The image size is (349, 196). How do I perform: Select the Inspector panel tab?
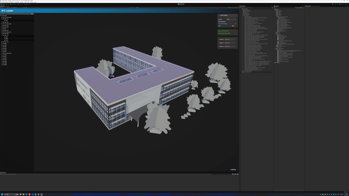[308, 6]
